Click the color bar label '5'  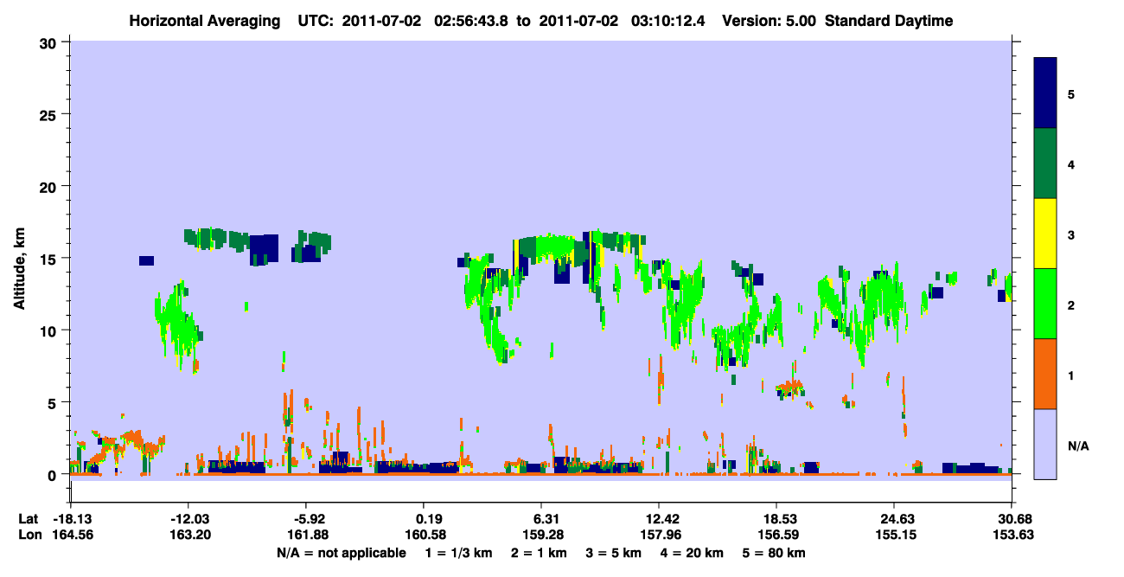click(x=1070, y=93)
